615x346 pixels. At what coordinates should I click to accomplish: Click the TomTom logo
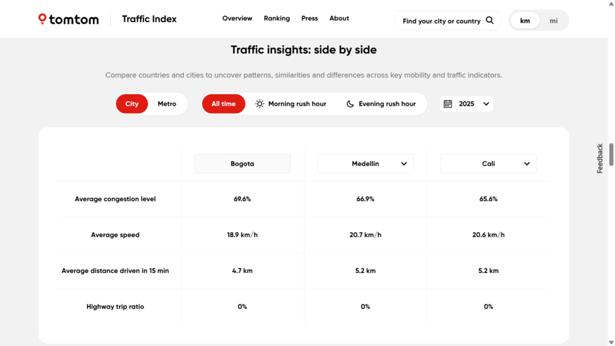(68, 19)
